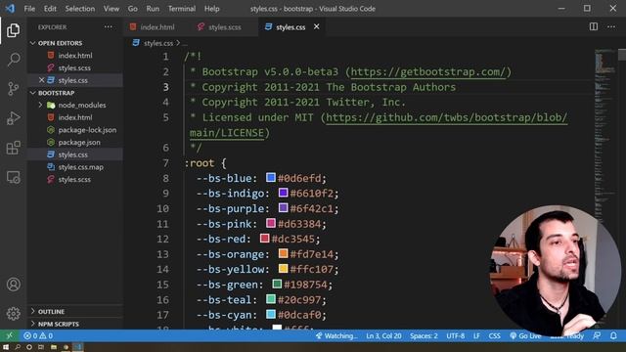Image resolution: width=626 pixels, height=352 pixels.
Task: Change end of line via LF
Action: pos(476,336)
